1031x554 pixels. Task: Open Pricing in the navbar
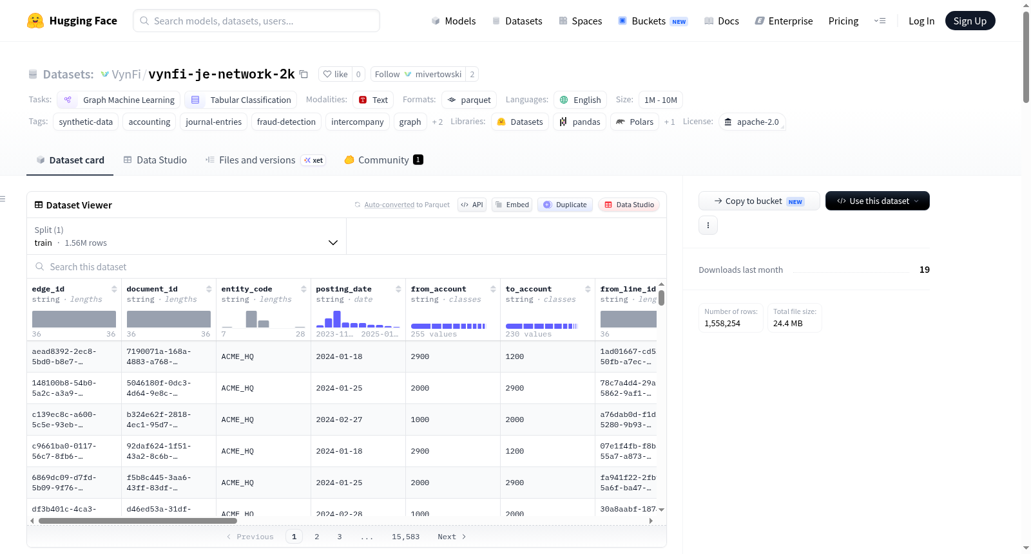tap(843, 21)
